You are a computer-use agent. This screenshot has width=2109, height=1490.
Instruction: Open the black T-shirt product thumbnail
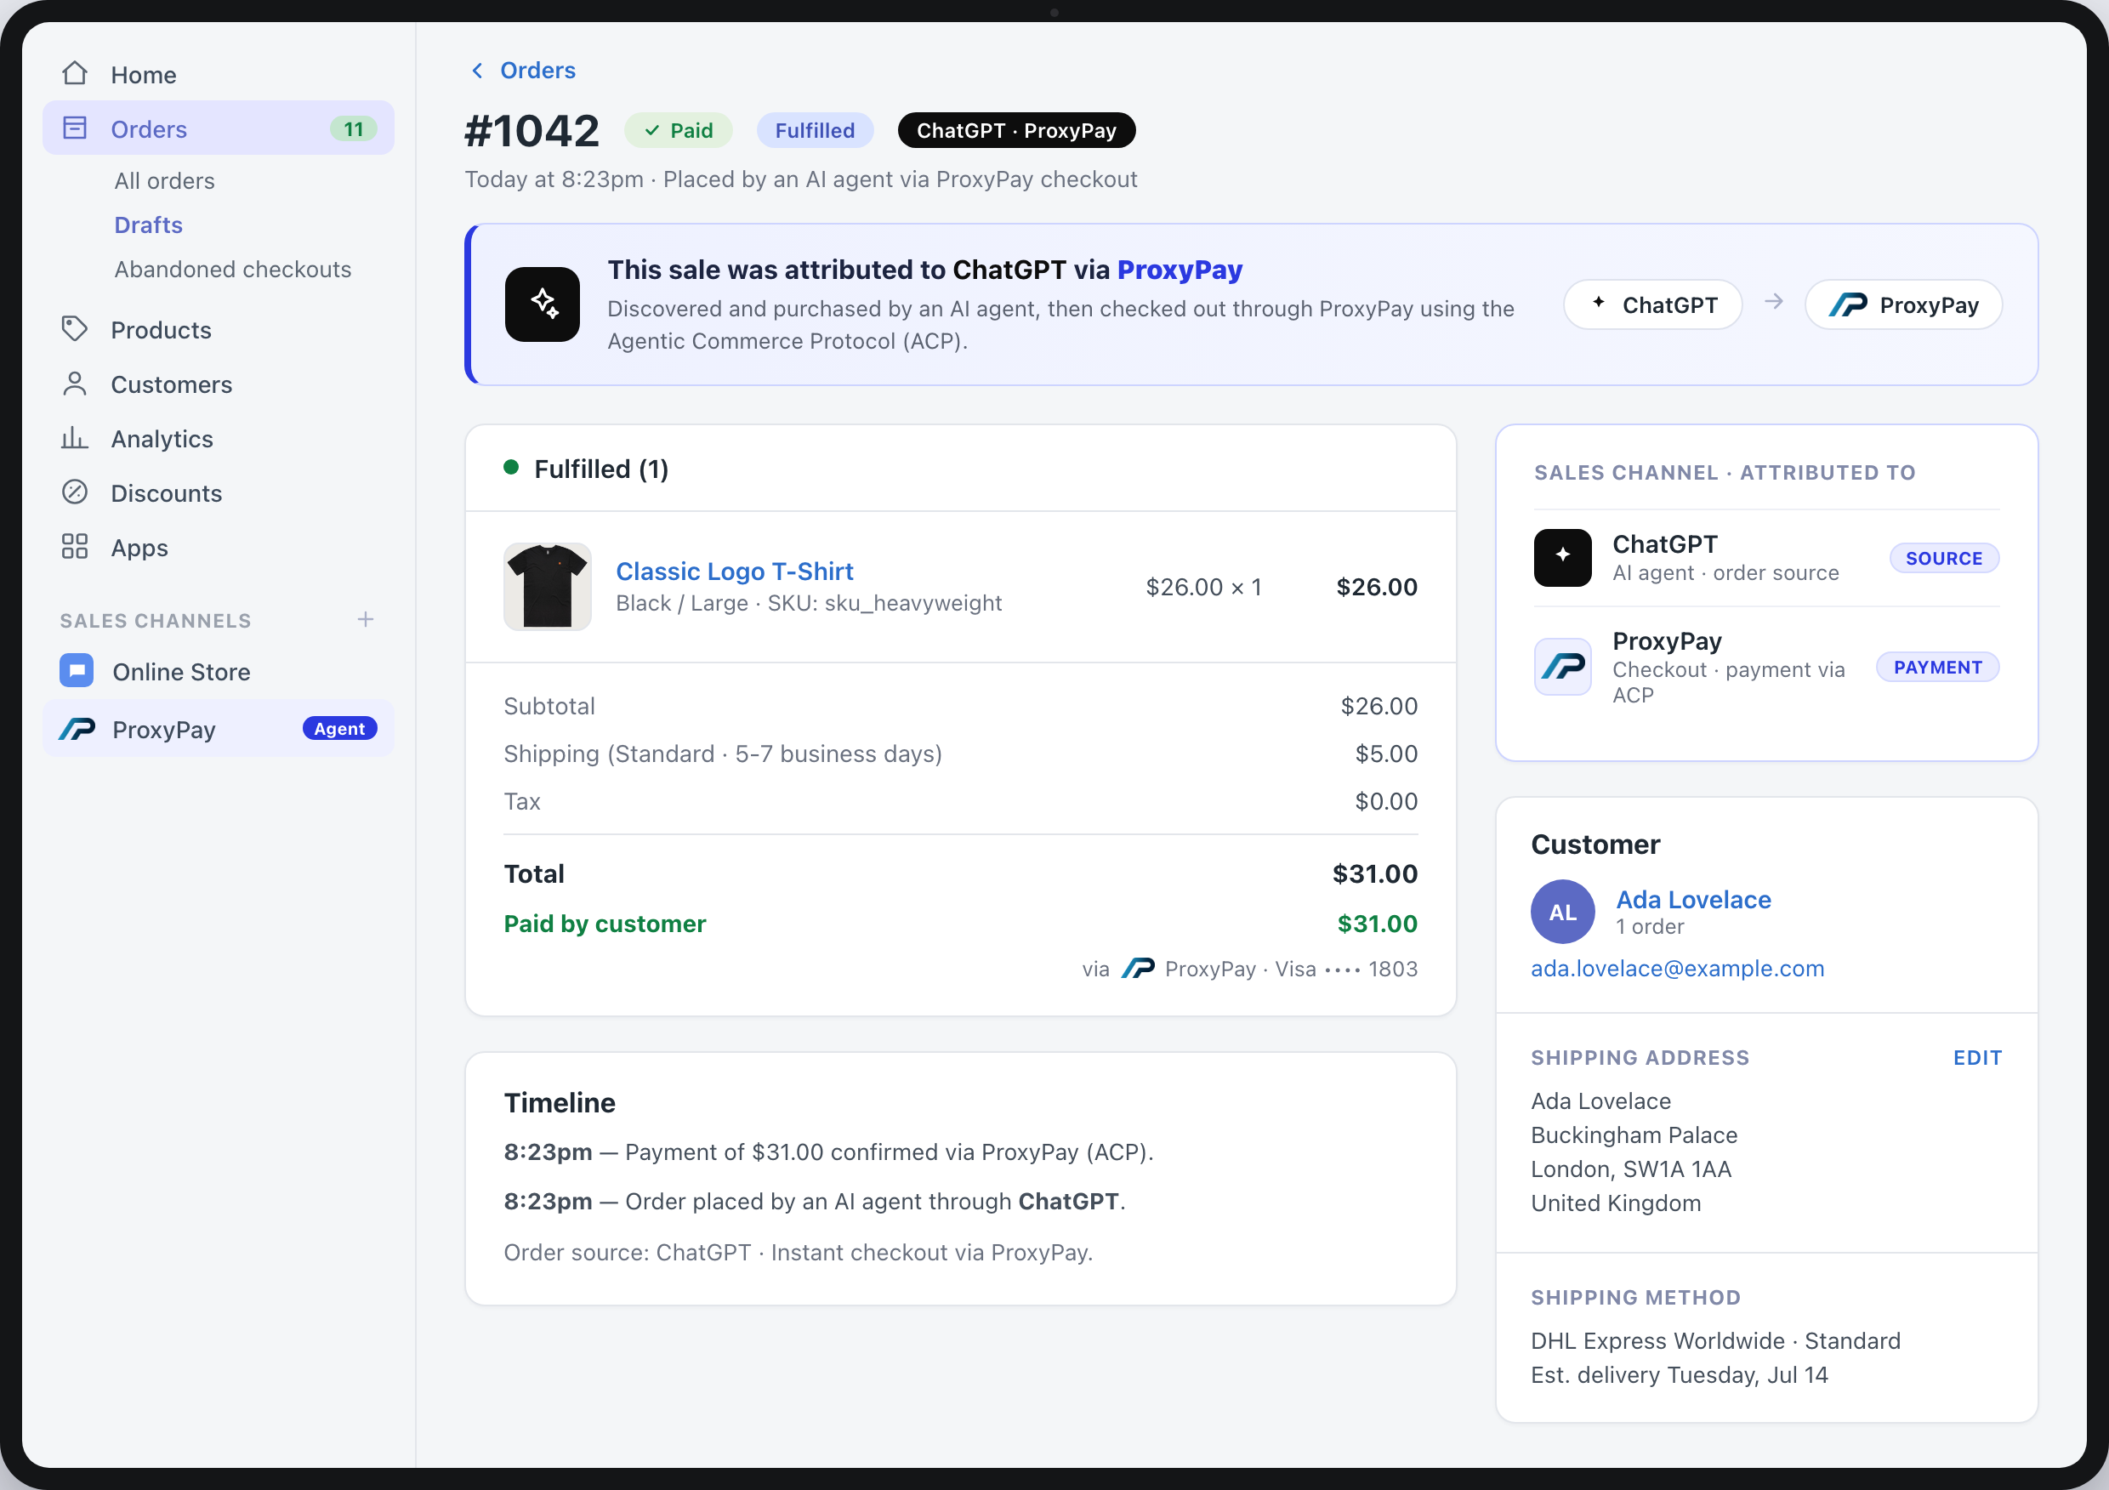(548, 586)
